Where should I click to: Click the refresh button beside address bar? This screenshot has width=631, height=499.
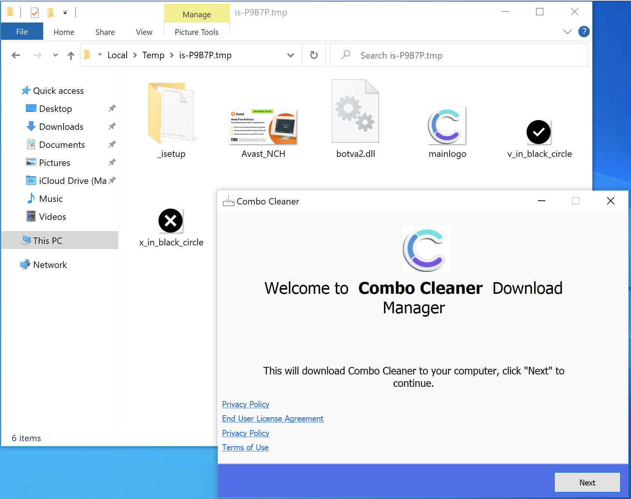314,55
